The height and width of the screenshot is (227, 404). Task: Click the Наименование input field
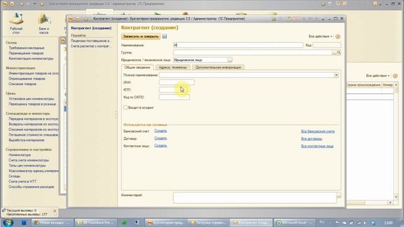(x=238, y=45)
